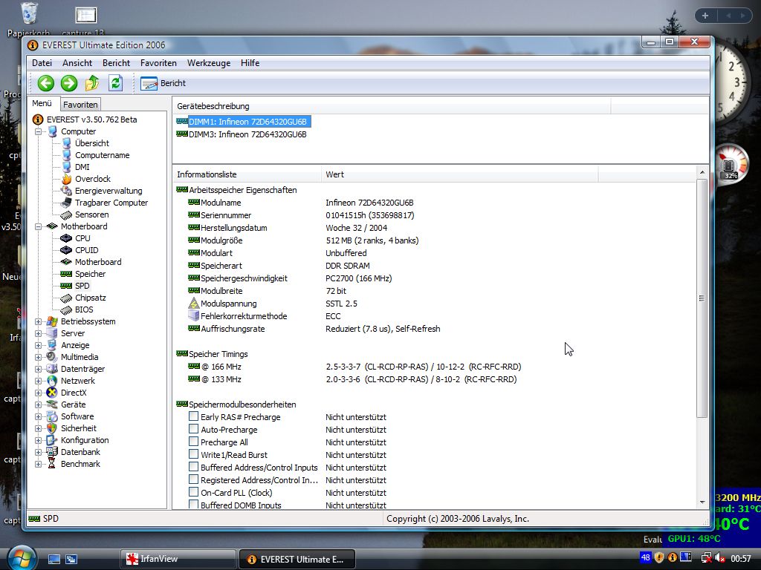The width and height of the screenshot is (761, 570).
Task: Switch to the Favoriten sidebar tab
Action: tap(80, 104)
